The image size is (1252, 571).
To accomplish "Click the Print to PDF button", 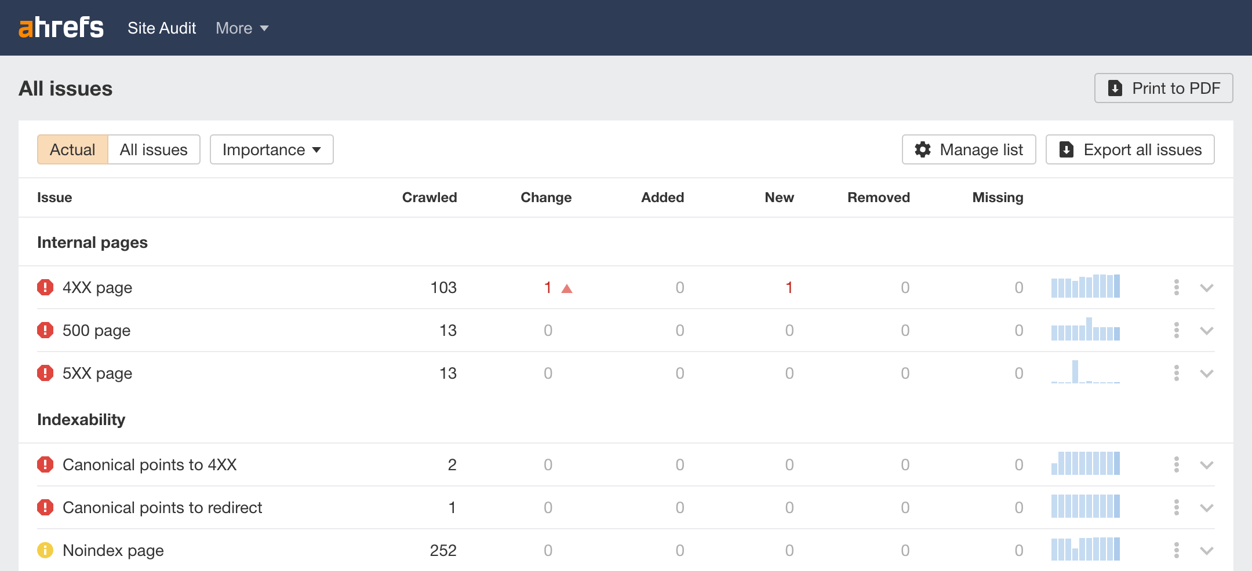I will point(1163,88).
